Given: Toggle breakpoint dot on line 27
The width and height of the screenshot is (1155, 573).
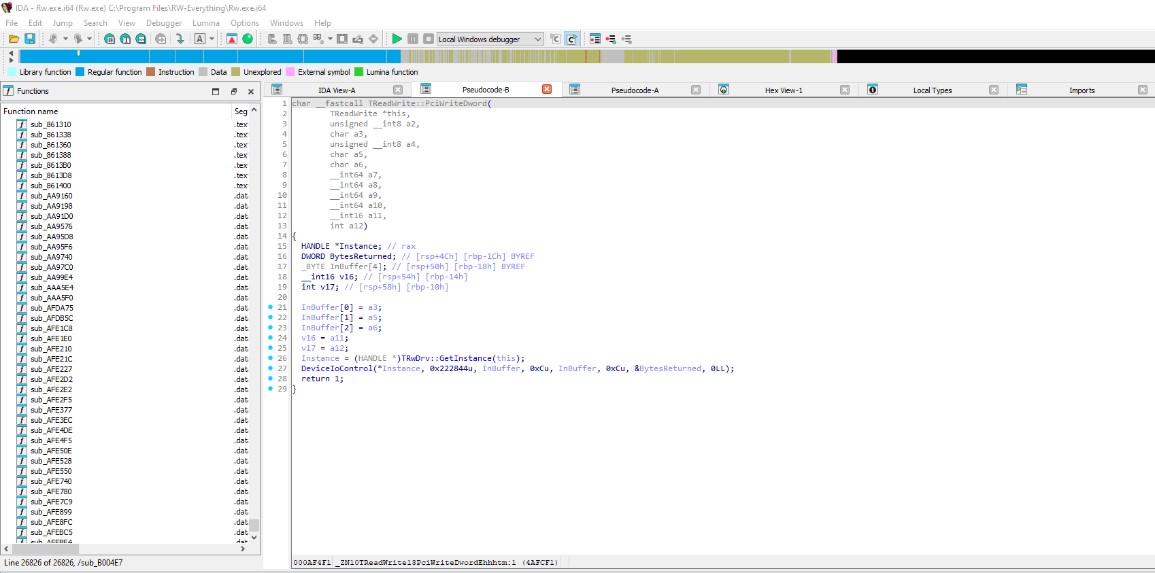Looking at the screenshot, I should pos(271,368).
